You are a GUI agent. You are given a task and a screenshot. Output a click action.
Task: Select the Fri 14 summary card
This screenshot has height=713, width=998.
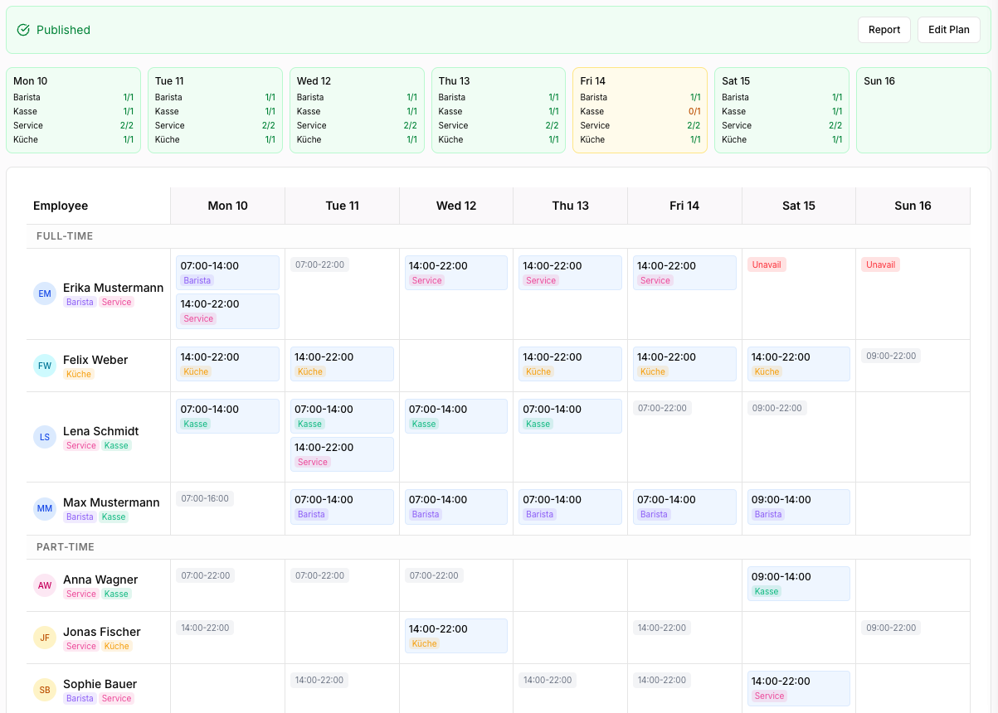(640, 110)
